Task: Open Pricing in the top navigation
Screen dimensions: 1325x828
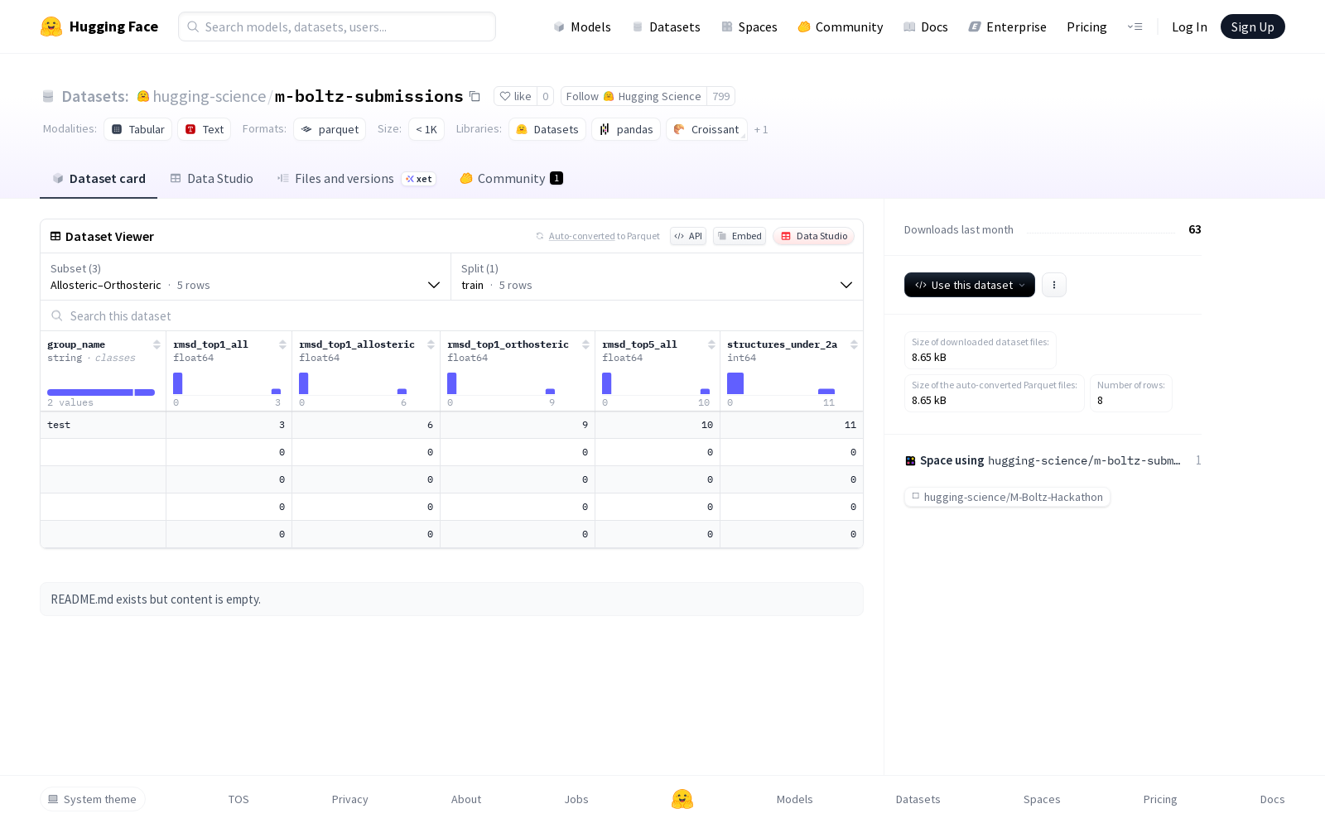Action: tap(1086, 26)
